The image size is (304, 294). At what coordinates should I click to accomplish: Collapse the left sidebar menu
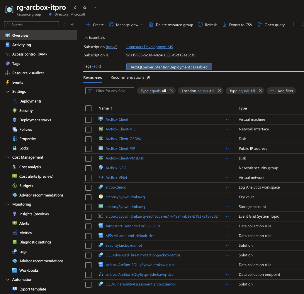72,25
